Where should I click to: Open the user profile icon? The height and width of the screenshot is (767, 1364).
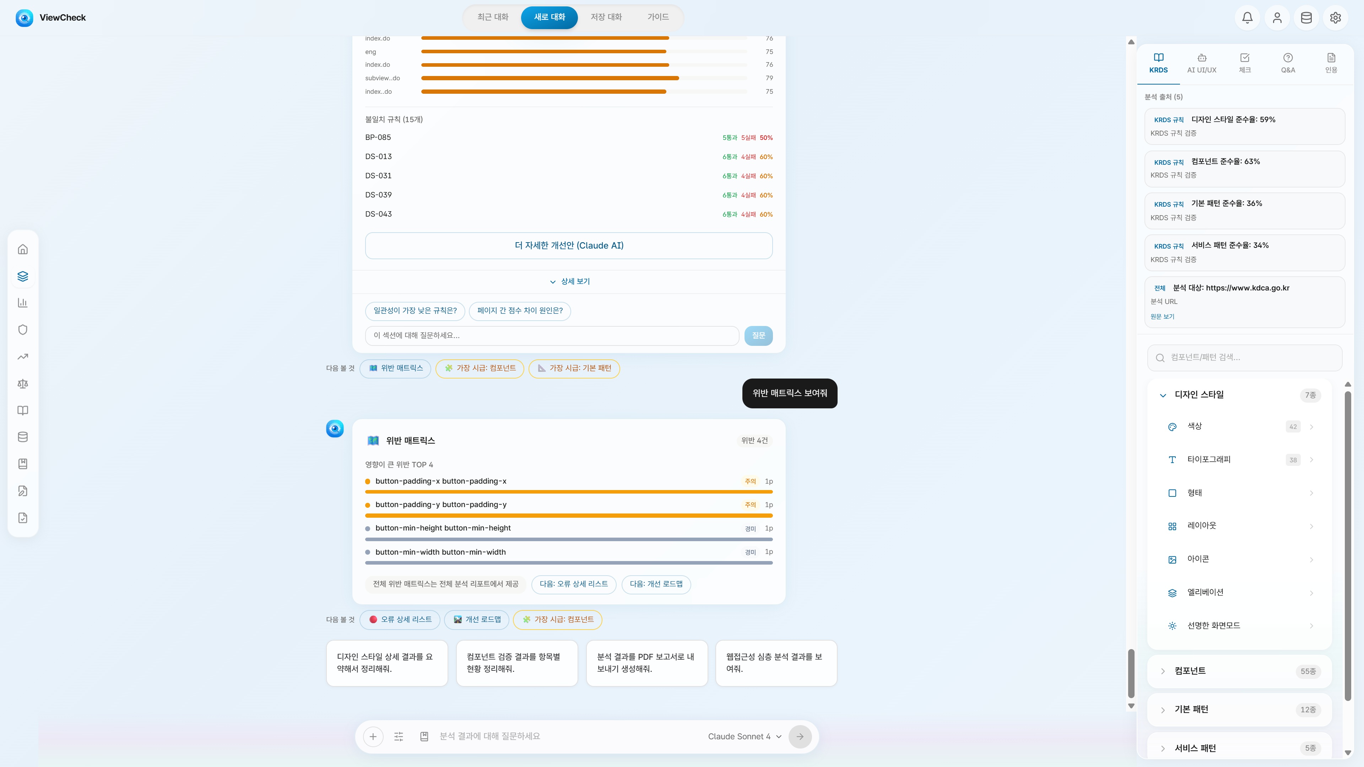pos(1277,17)
